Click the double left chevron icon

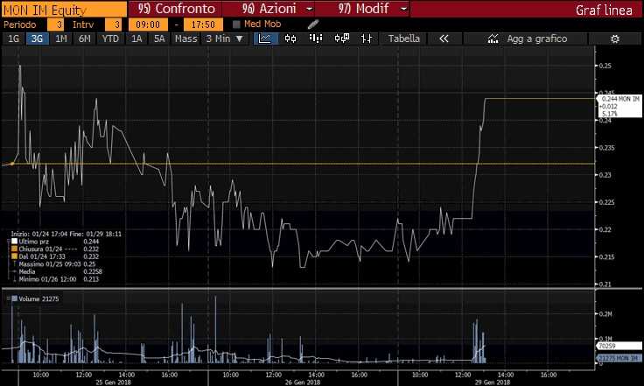pyautogui.click(x=444, y=39)
